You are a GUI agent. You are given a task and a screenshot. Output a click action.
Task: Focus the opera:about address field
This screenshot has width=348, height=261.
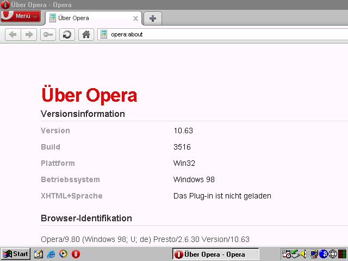tap(217, 35)
